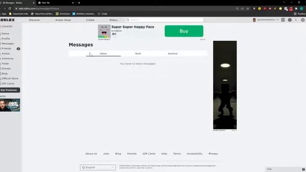The image size is (306, 172).
Task: Click the pencil extension icon in toolbar
Action: click(x=275, y=9)
